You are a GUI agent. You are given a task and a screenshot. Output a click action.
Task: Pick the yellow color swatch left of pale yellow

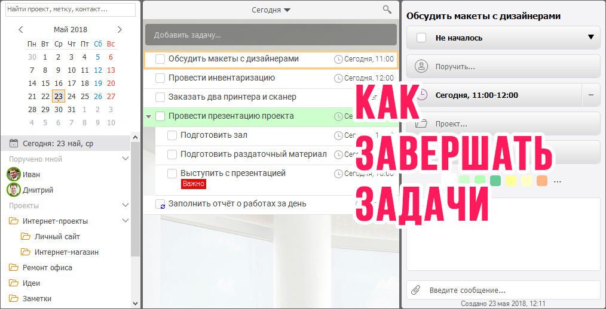pyautogui.click(x=511, y=181)
